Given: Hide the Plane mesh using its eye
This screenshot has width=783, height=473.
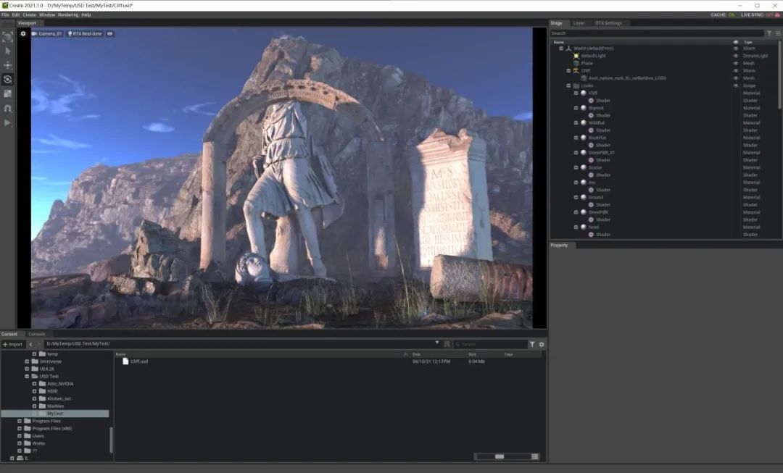Looking at the screenshot, I should (736, 63).
